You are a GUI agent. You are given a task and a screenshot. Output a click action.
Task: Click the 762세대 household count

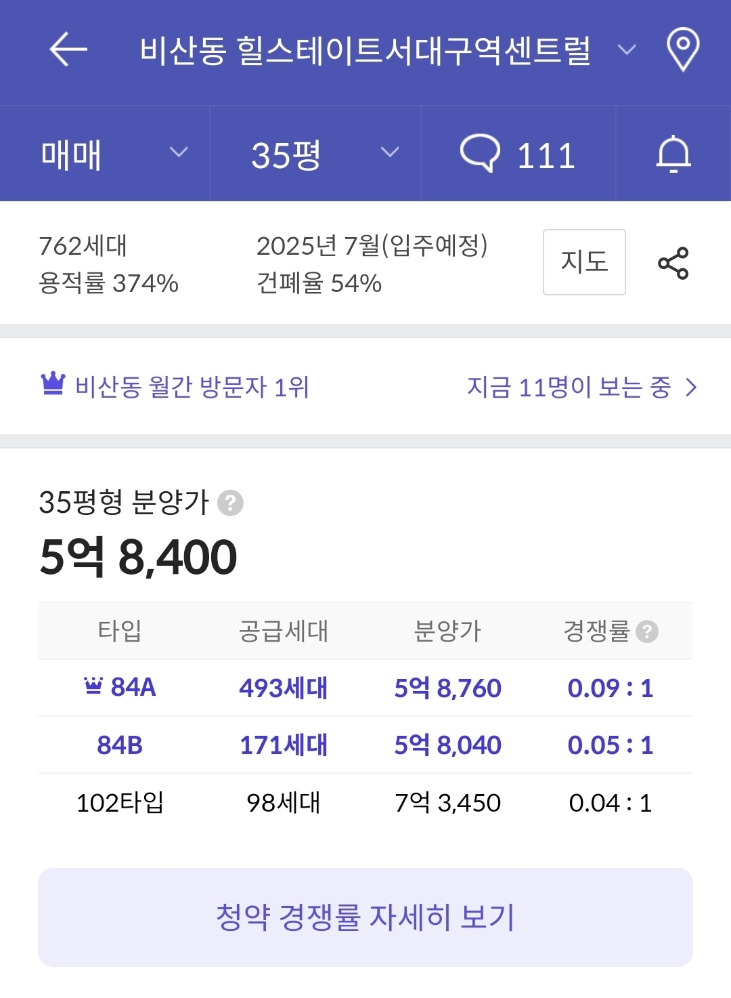point(83,245)
